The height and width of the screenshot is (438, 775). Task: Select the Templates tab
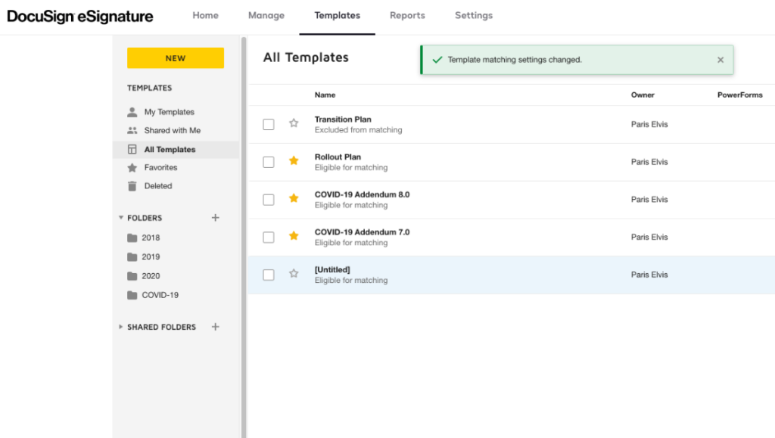point(337,15)
